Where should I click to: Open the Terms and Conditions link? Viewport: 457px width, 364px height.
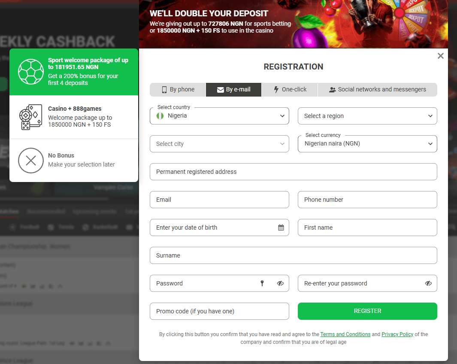coord(345,334)
